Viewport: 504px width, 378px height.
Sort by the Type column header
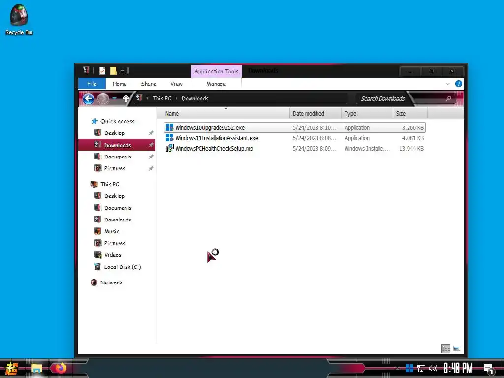[x=367, y=114]
